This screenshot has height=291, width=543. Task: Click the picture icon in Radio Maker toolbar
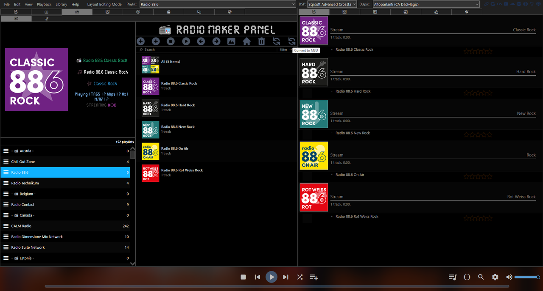point(231,41)
